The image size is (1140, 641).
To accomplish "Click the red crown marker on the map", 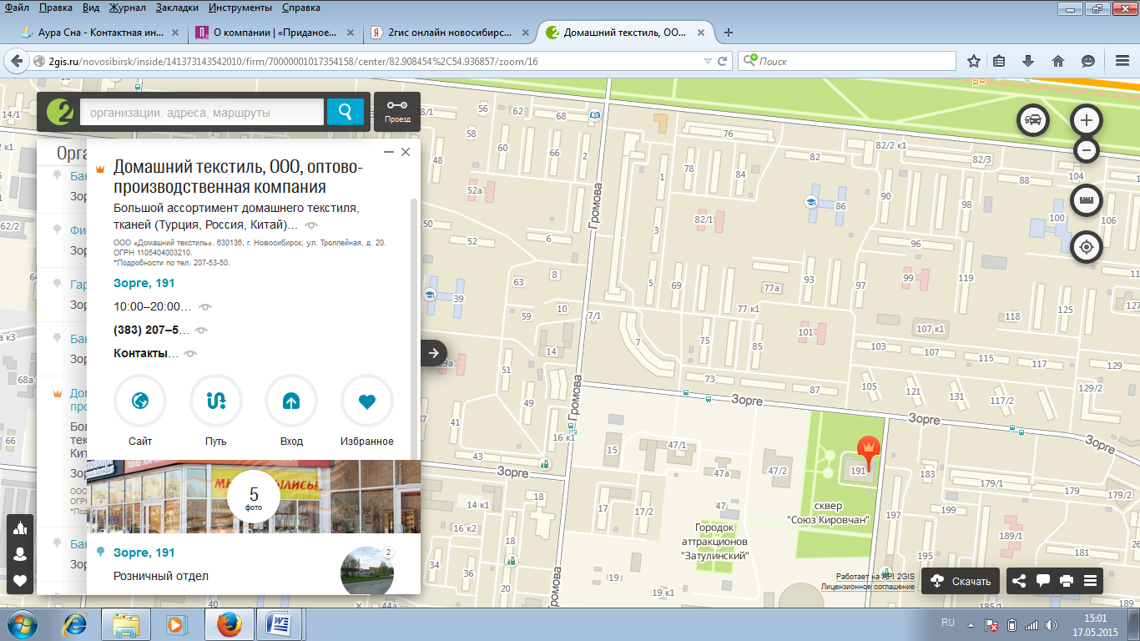I will coord(870,450).
